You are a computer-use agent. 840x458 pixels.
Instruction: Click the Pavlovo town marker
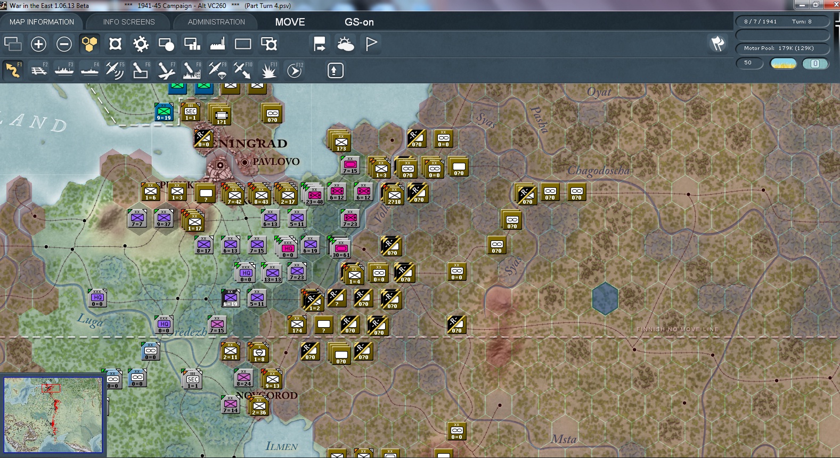pyautogui.click(x=244, y=162)
